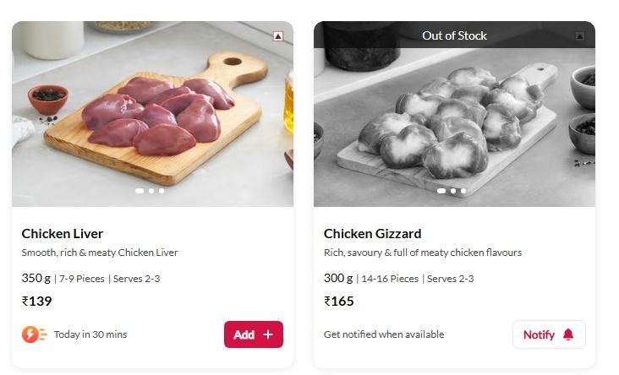The image size is (619, 375).
Task: Click the plus icon beside Add
Action: tap(268, 334)
